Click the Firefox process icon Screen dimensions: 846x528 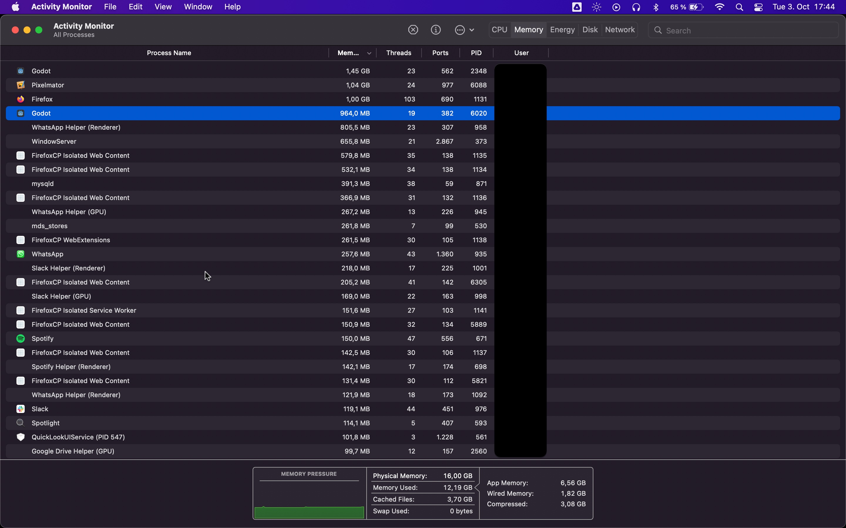click(x=21, y=99)
